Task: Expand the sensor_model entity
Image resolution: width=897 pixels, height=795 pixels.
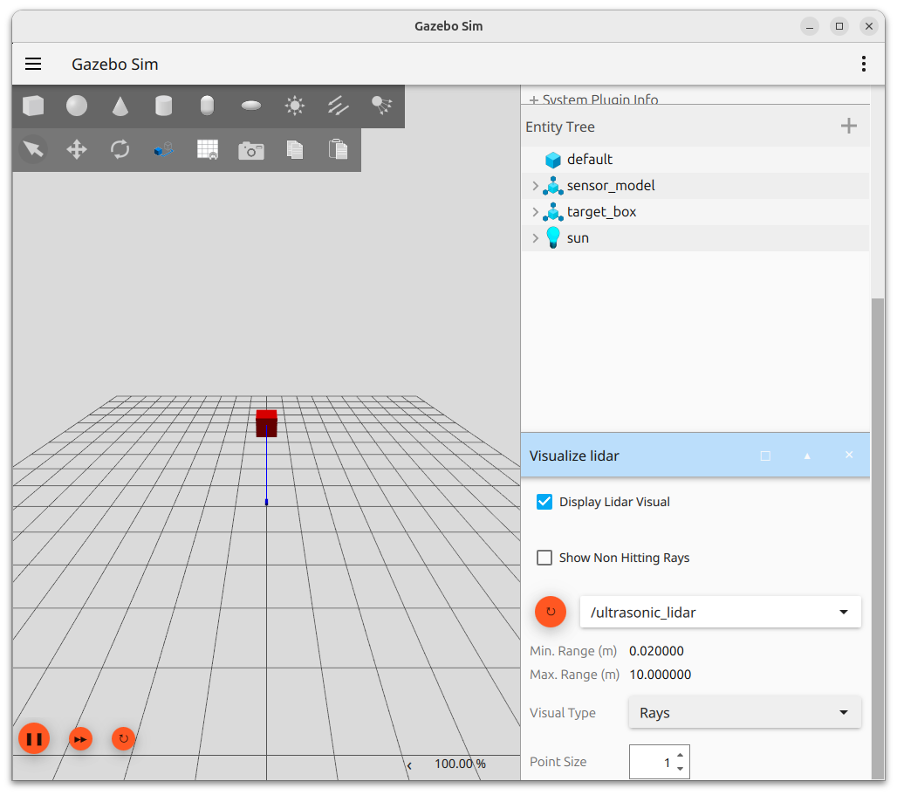Action: (x=535, y=185)
